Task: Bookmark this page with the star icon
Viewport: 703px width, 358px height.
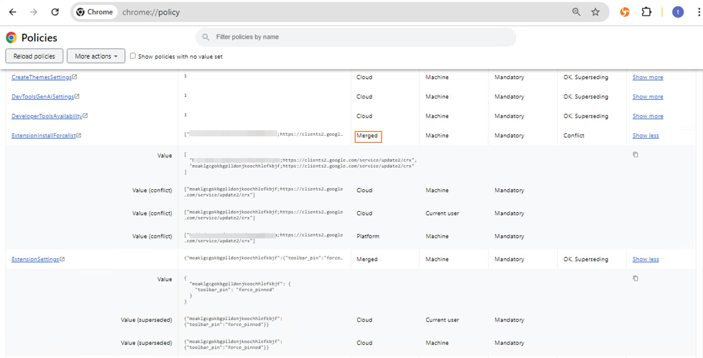Action: pyautogui.click(x=595, y=12)
